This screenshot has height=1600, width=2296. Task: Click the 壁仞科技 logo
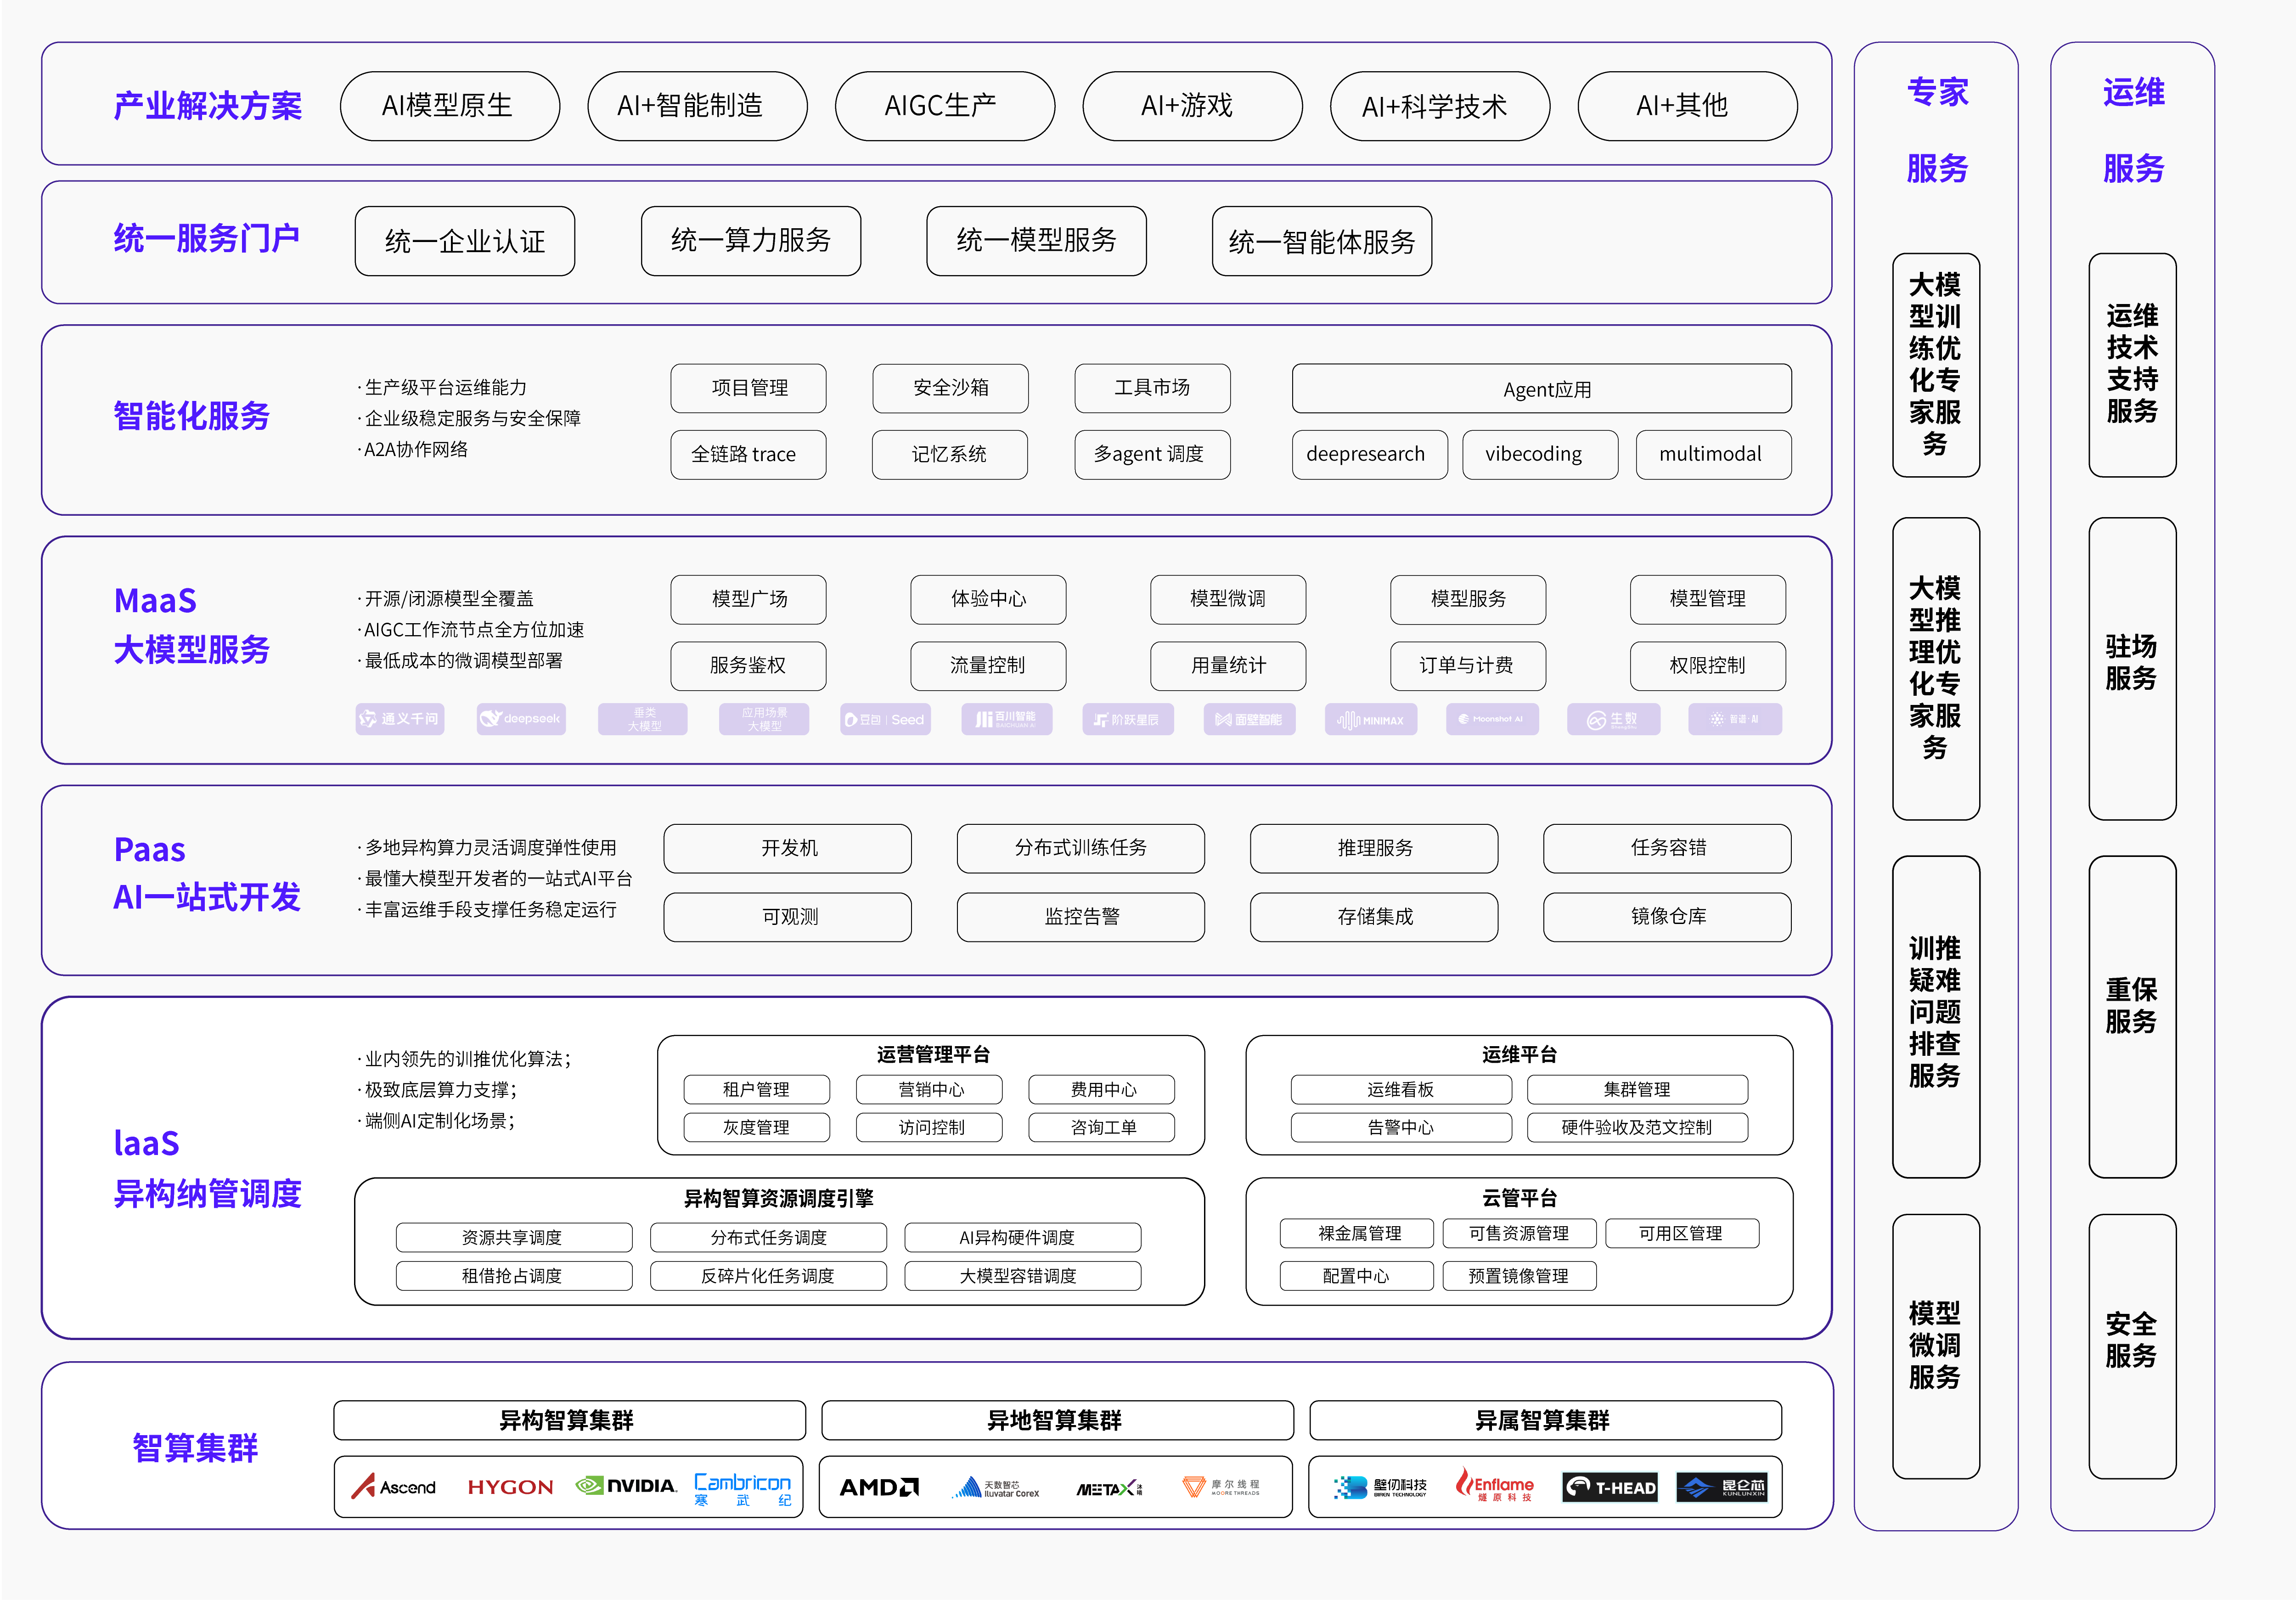click(x=1380, y=1487)
